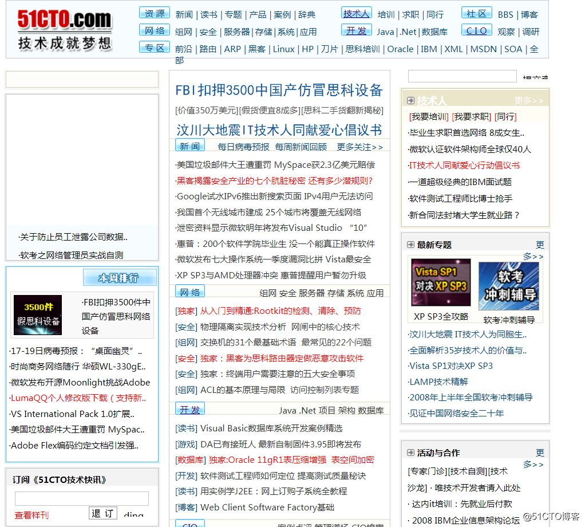Viewport: 585px width, 527px height.
Task: Open the 每日病毒预报 link
Action: (244, 147)
